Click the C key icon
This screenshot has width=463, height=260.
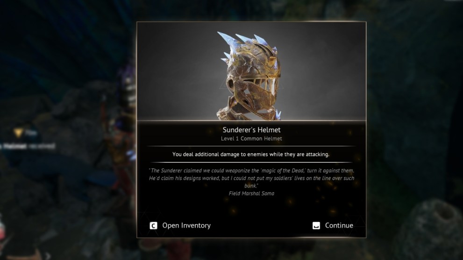point(153,225)
